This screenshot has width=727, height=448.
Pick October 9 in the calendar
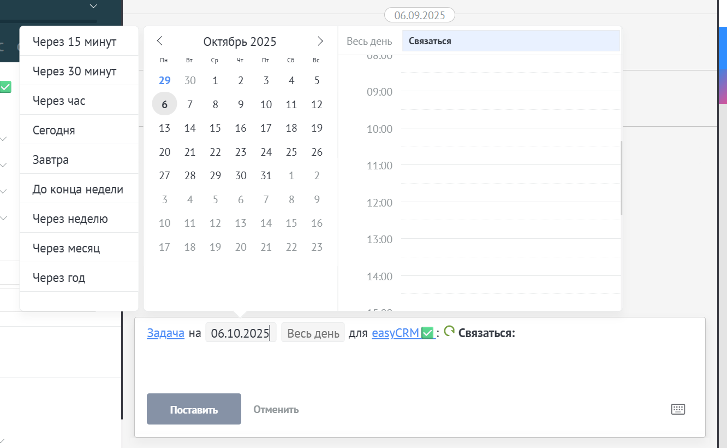pyautogui.click(x=241, y=104)
